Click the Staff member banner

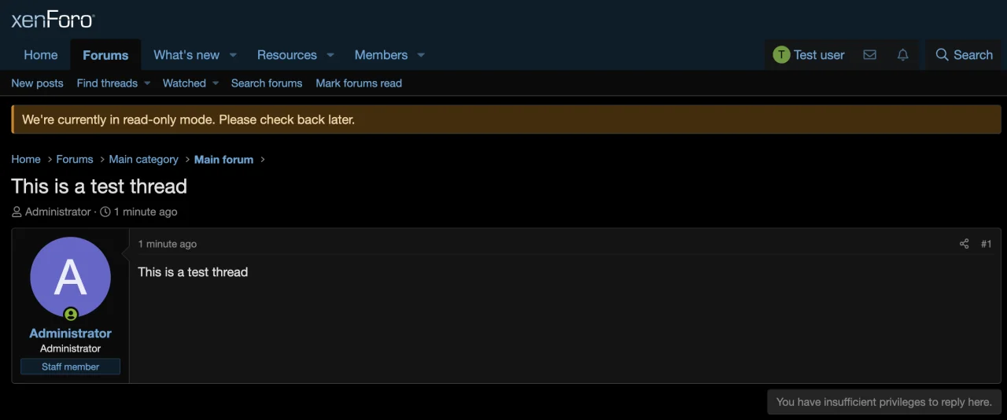pyautogui.click(x=70, y=367)
